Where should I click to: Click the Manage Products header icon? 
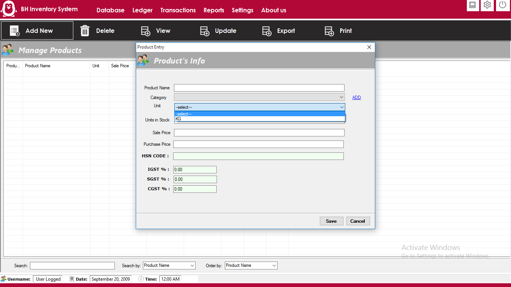(7, 50)
